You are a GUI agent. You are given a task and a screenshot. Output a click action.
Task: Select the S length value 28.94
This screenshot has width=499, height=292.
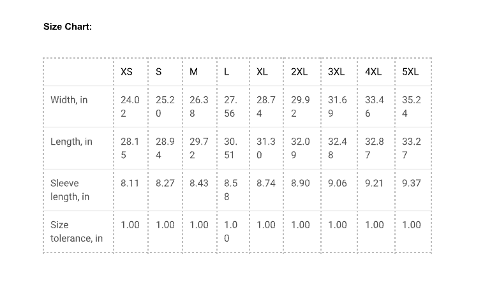pos(165,148)
